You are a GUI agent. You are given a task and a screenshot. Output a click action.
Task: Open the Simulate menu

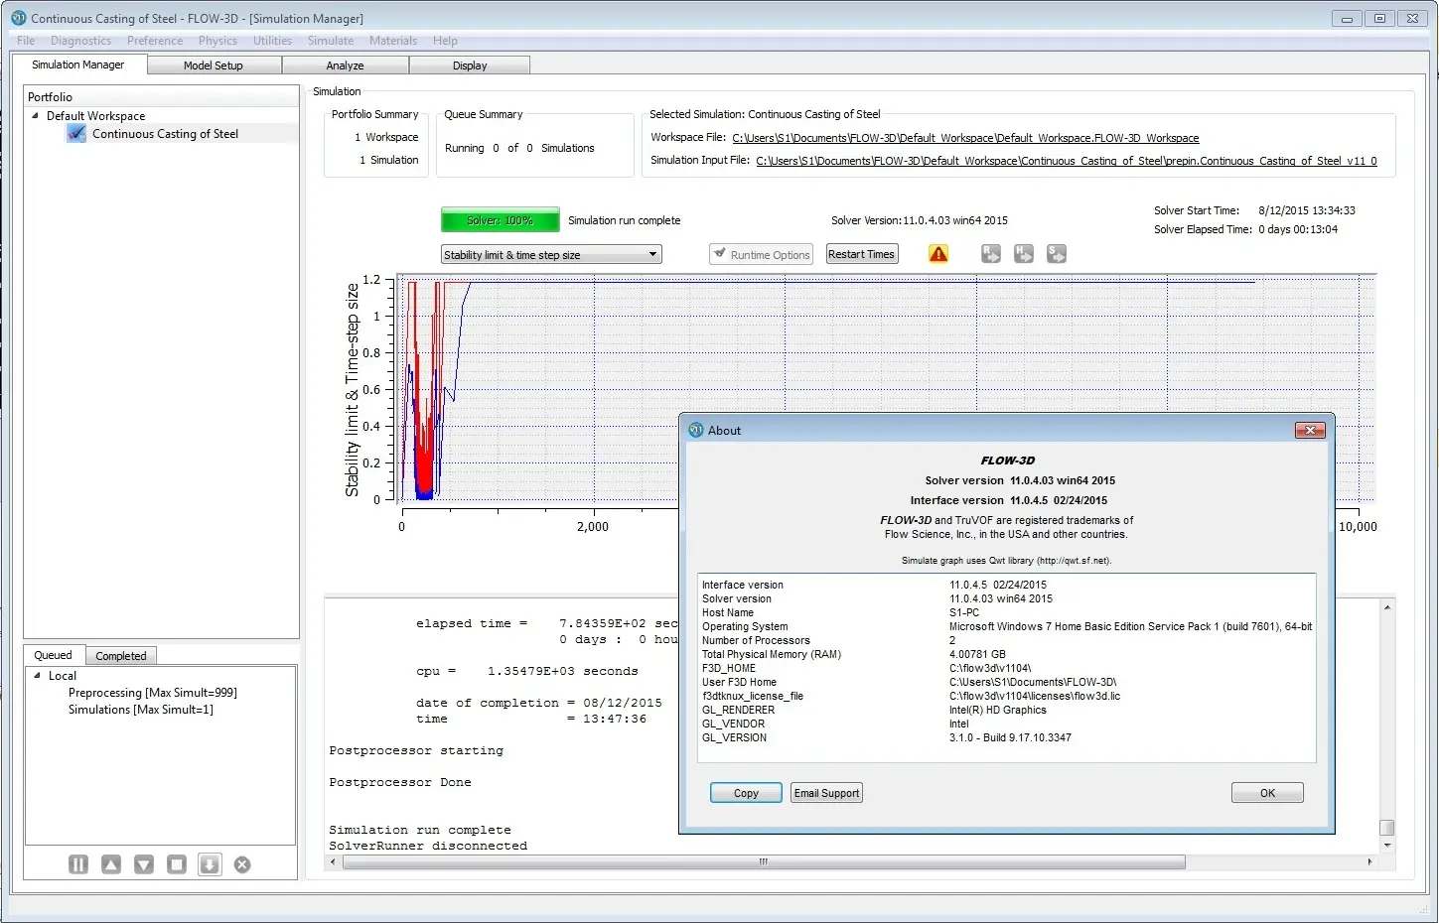point(331,41)
